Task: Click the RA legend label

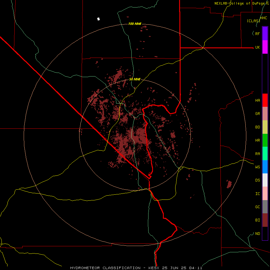Action: (258, 154)
